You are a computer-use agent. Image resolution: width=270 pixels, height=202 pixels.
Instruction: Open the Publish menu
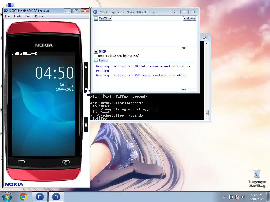pyautogui.click(x=40, y=16)
